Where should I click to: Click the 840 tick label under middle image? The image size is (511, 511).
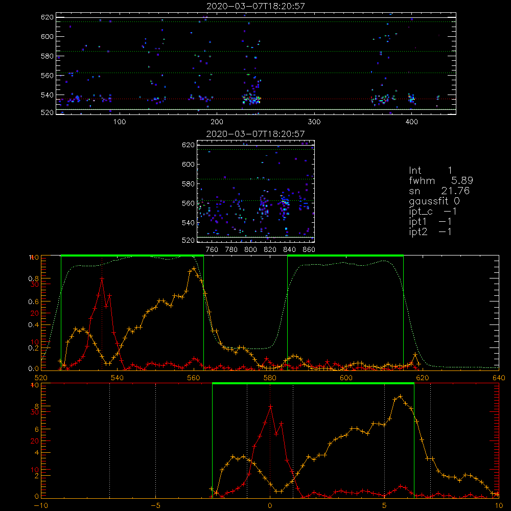tap(289, 250)
